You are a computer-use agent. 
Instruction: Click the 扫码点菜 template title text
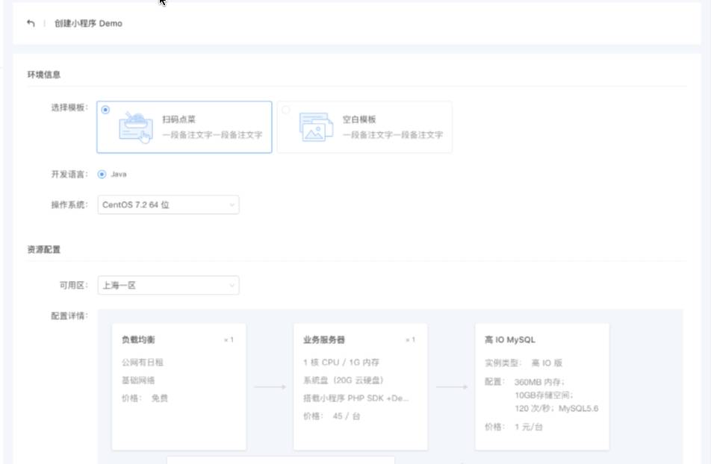pos(178,119)
